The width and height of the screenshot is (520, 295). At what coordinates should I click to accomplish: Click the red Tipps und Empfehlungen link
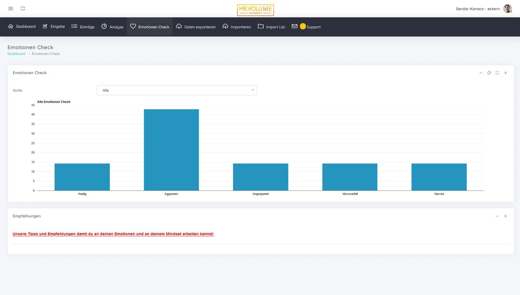pyautogui.click(x=113, y=234)
